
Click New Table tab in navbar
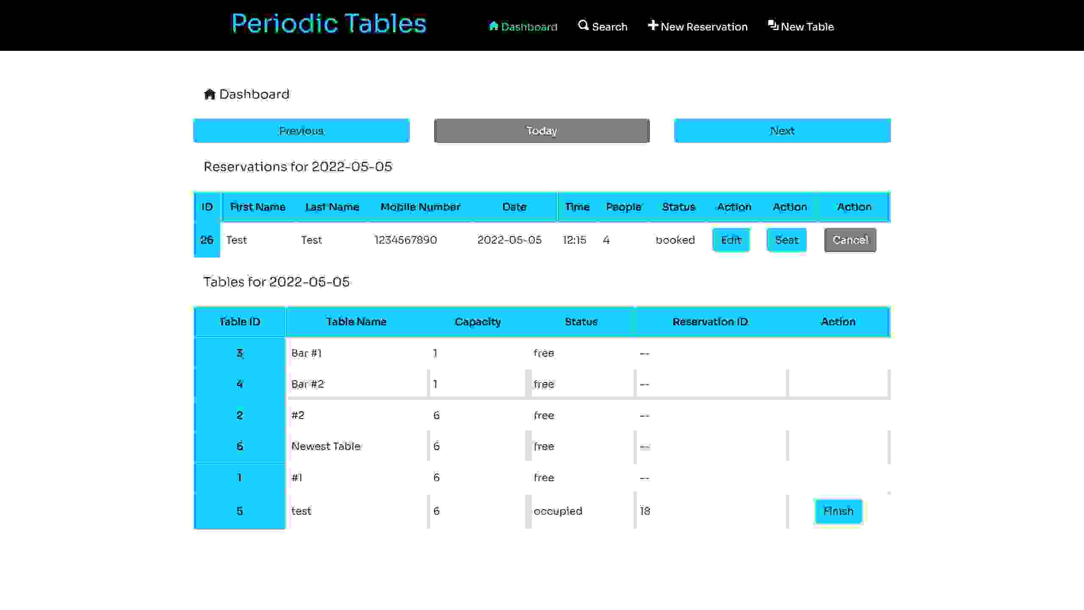[801, 27]
